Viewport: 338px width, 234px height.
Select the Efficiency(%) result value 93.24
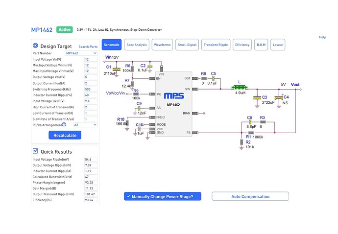coord(91,200)
